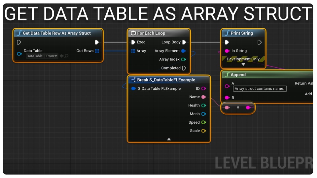Click the Data Table input pin
The image size is (317, 178).
point(19,54)
